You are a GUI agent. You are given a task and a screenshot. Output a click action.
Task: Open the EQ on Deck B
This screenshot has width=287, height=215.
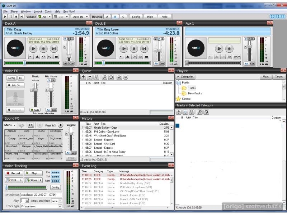(x=140, y=57)
